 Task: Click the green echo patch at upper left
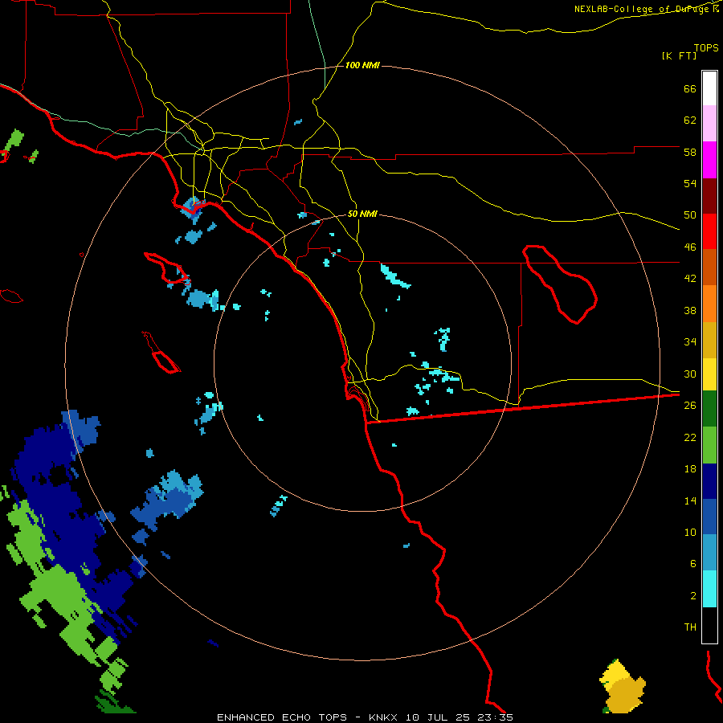pos(14,139)
